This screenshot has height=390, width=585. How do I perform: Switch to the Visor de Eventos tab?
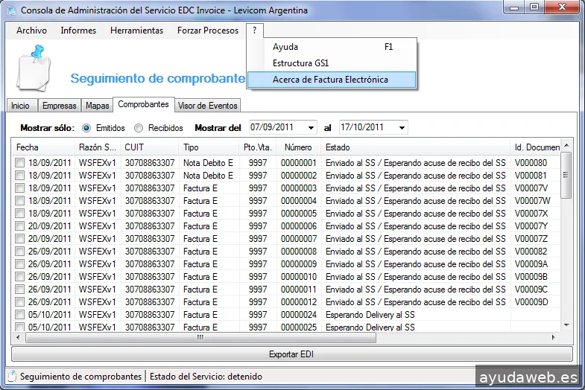(x=207, y=106)
